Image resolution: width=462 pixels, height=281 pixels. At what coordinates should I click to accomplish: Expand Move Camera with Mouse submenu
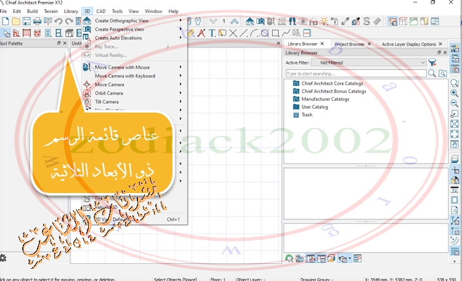(180, 67)
